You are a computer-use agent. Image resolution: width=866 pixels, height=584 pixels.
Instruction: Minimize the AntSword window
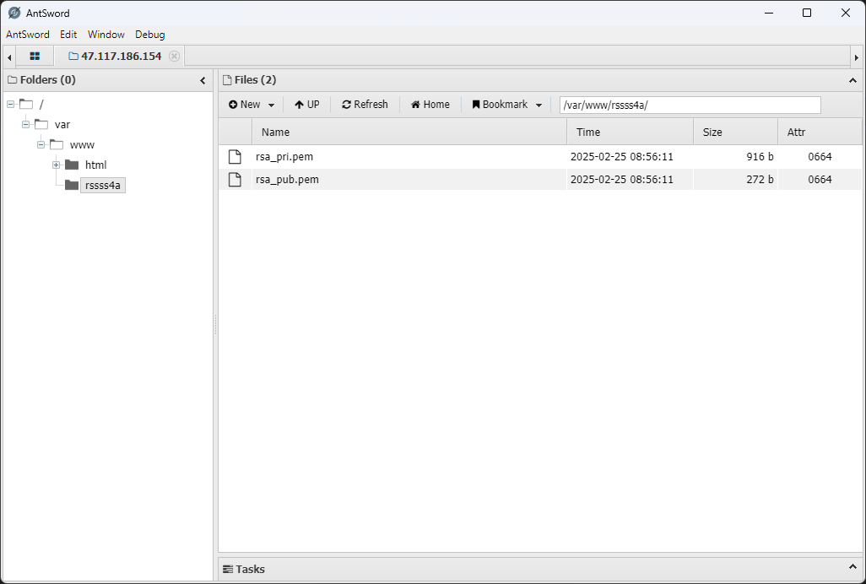click(768, 13)
